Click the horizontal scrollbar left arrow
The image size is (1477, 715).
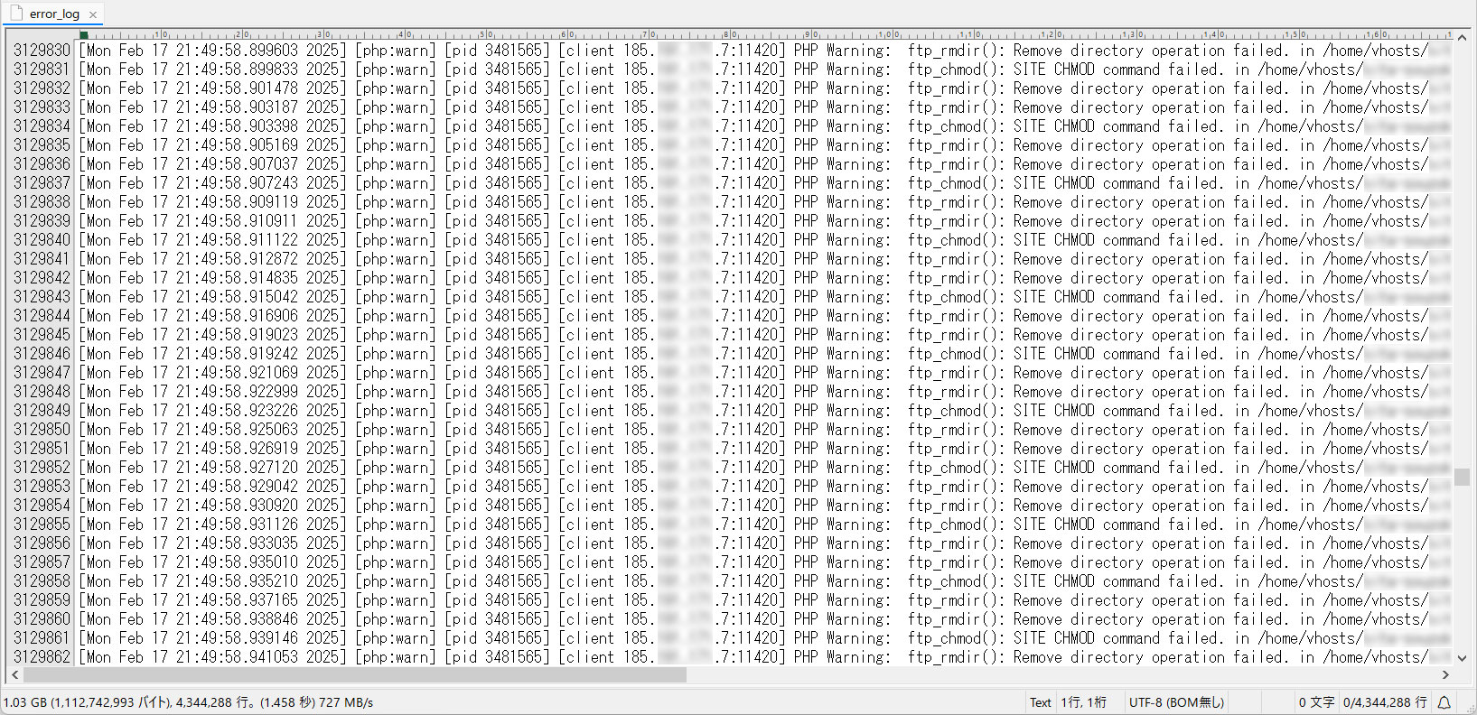(14, 674)
